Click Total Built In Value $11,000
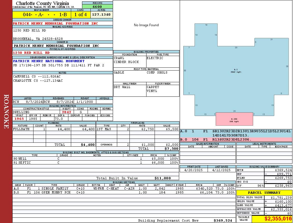Screen dimensions: 293x223 [163, 178]
